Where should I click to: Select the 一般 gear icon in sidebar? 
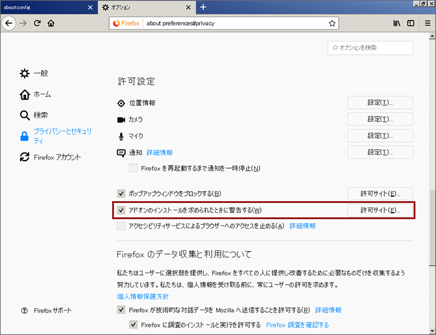point(24,73)
